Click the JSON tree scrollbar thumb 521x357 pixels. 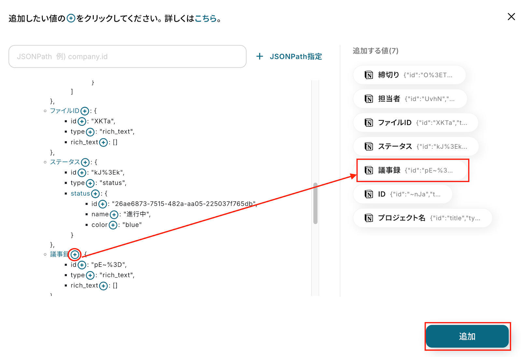coord(315,203)
